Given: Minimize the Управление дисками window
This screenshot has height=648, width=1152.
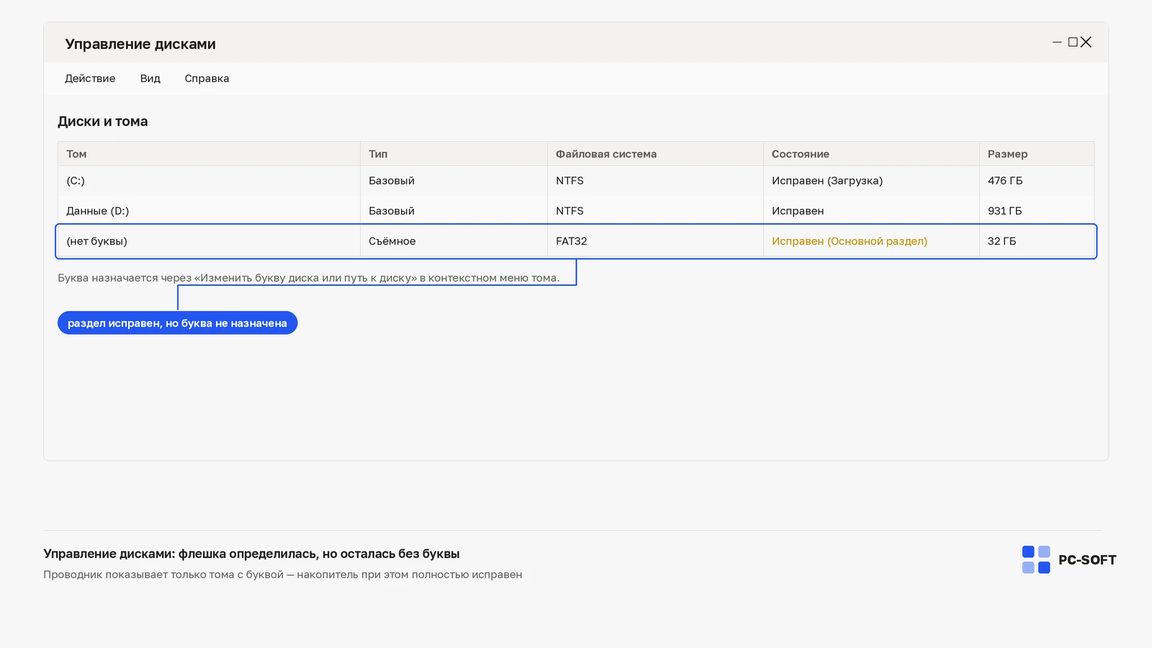Looking at the screenshot, I should [x=1057, y=42].
